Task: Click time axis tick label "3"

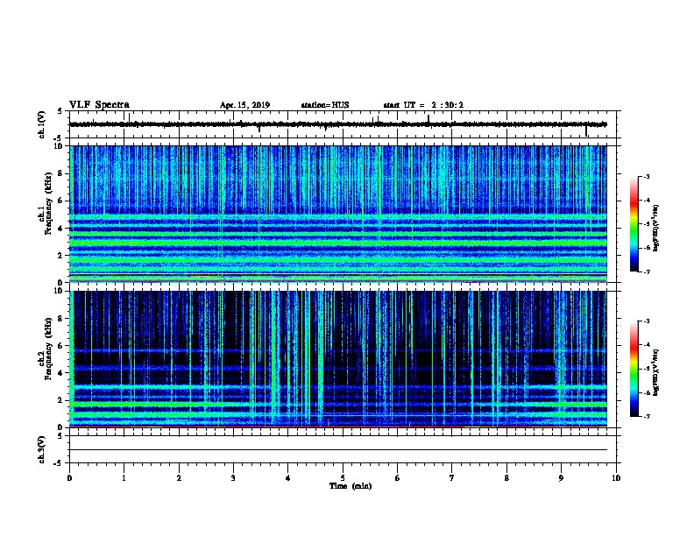Action: 233,478
